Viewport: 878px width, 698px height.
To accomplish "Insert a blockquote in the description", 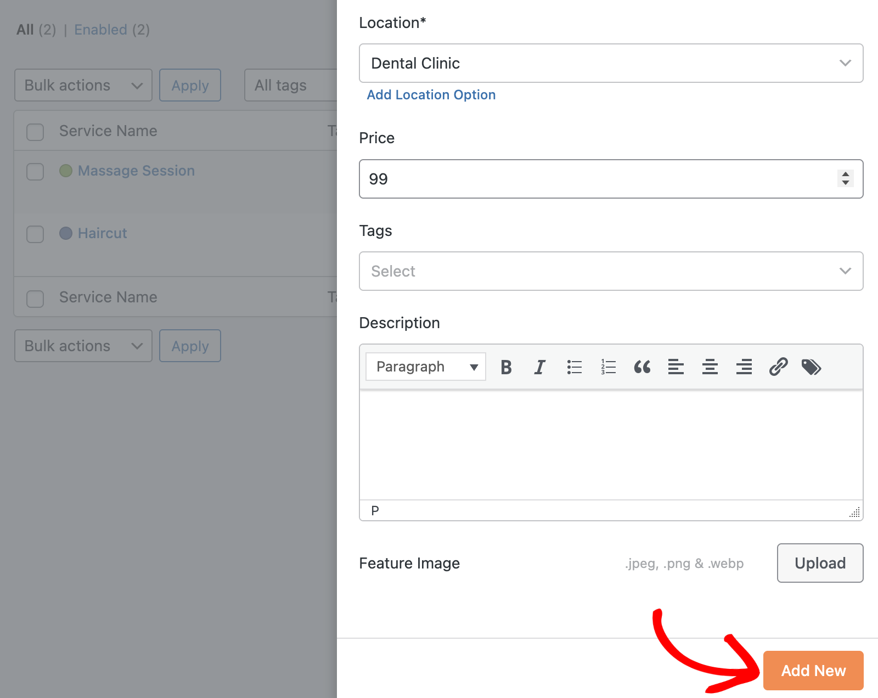I will 642,367.
